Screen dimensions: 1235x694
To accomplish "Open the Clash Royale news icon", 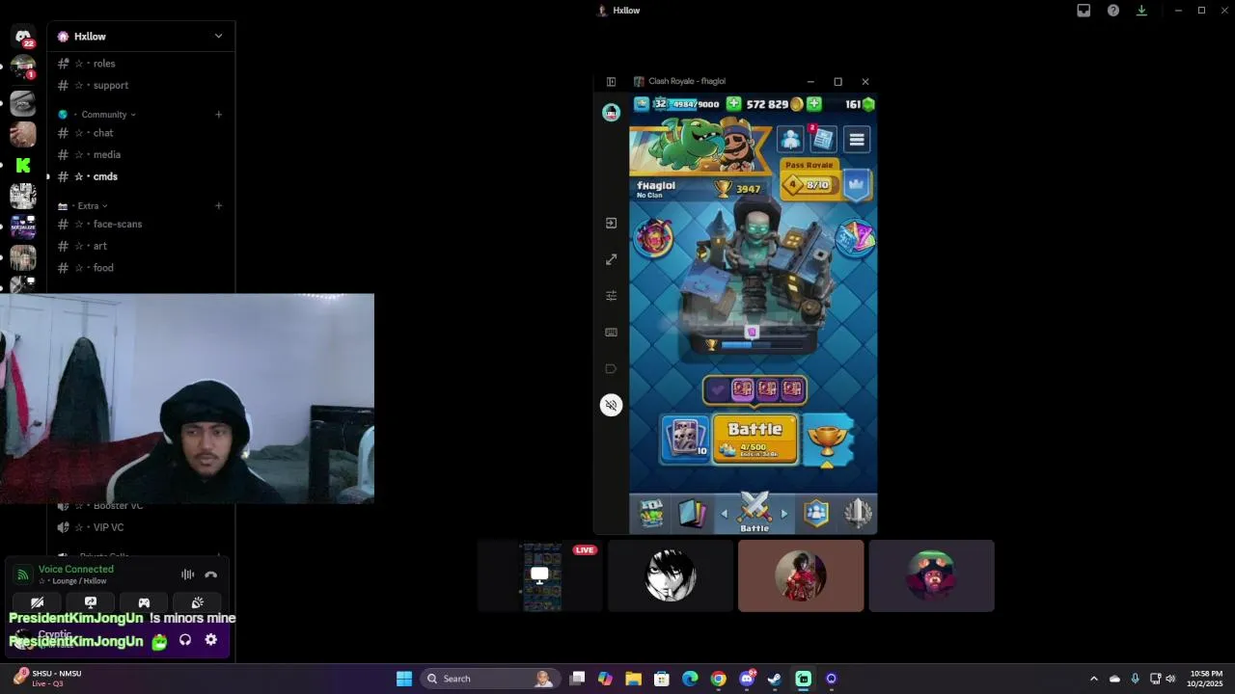I will pyautogui.click(x=823, y=140).
